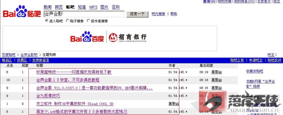Click the 回复 column header

tap(25, 66)
